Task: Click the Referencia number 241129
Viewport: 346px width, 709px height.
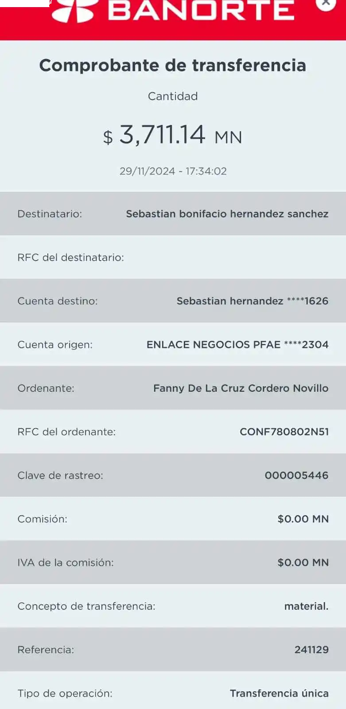Action: point(311,650)
